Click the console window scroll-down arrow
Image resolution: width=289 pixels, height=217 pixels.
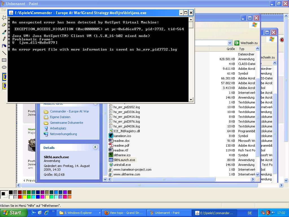click(191, 100)
